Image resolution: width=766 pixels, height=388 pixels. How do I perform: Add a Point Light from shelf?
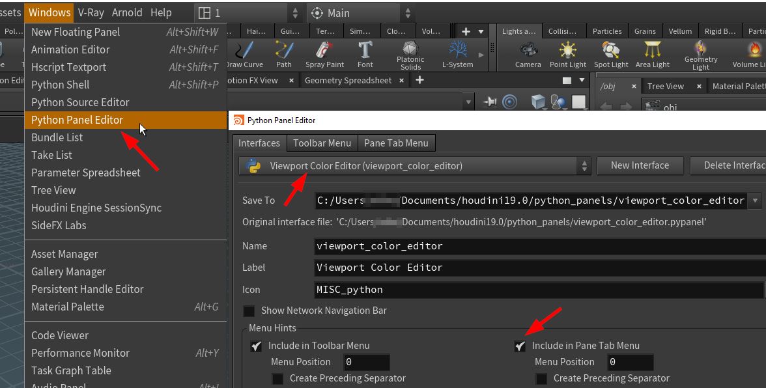568,54
